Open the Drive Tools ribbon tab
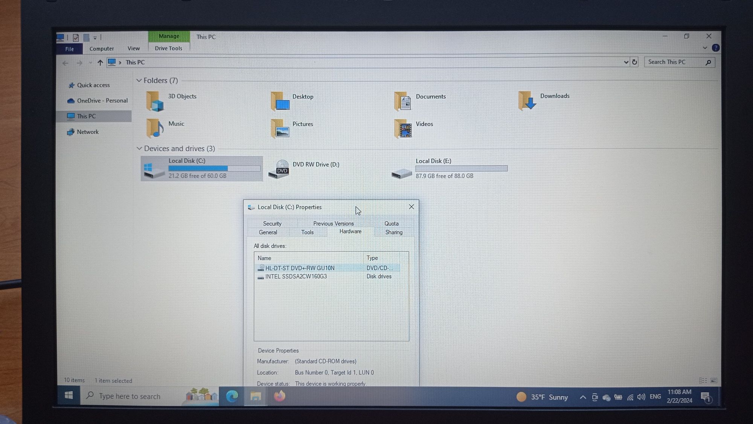 [169, 48]
